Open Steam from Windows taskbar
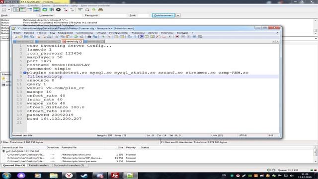 [x=84, y=176]
